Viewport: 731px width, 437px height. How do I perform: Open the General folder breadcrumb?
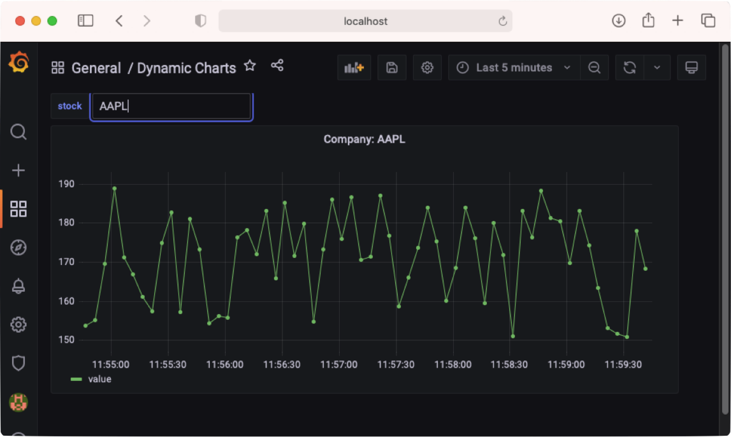coord(96,68)
